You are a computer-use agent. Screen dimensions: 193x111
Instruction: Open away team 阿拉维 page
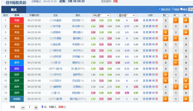coord(76,93)
